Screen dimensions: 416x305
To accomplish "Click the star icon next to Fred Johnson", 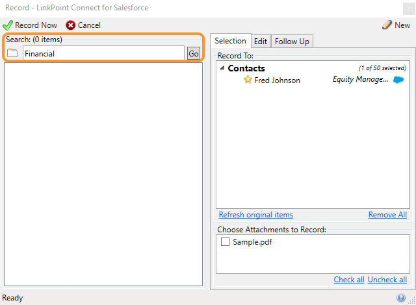I will (x=248, y=79).
